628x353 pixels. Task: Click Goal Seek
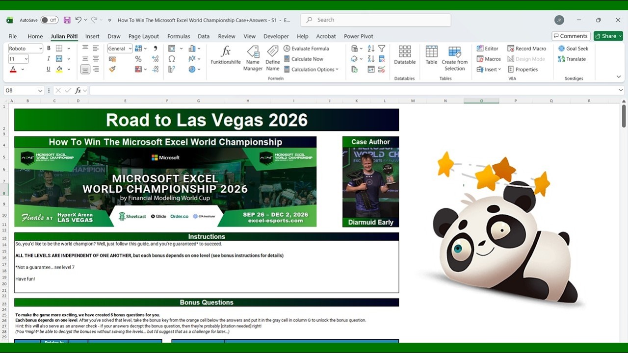(x=573, y=49)
